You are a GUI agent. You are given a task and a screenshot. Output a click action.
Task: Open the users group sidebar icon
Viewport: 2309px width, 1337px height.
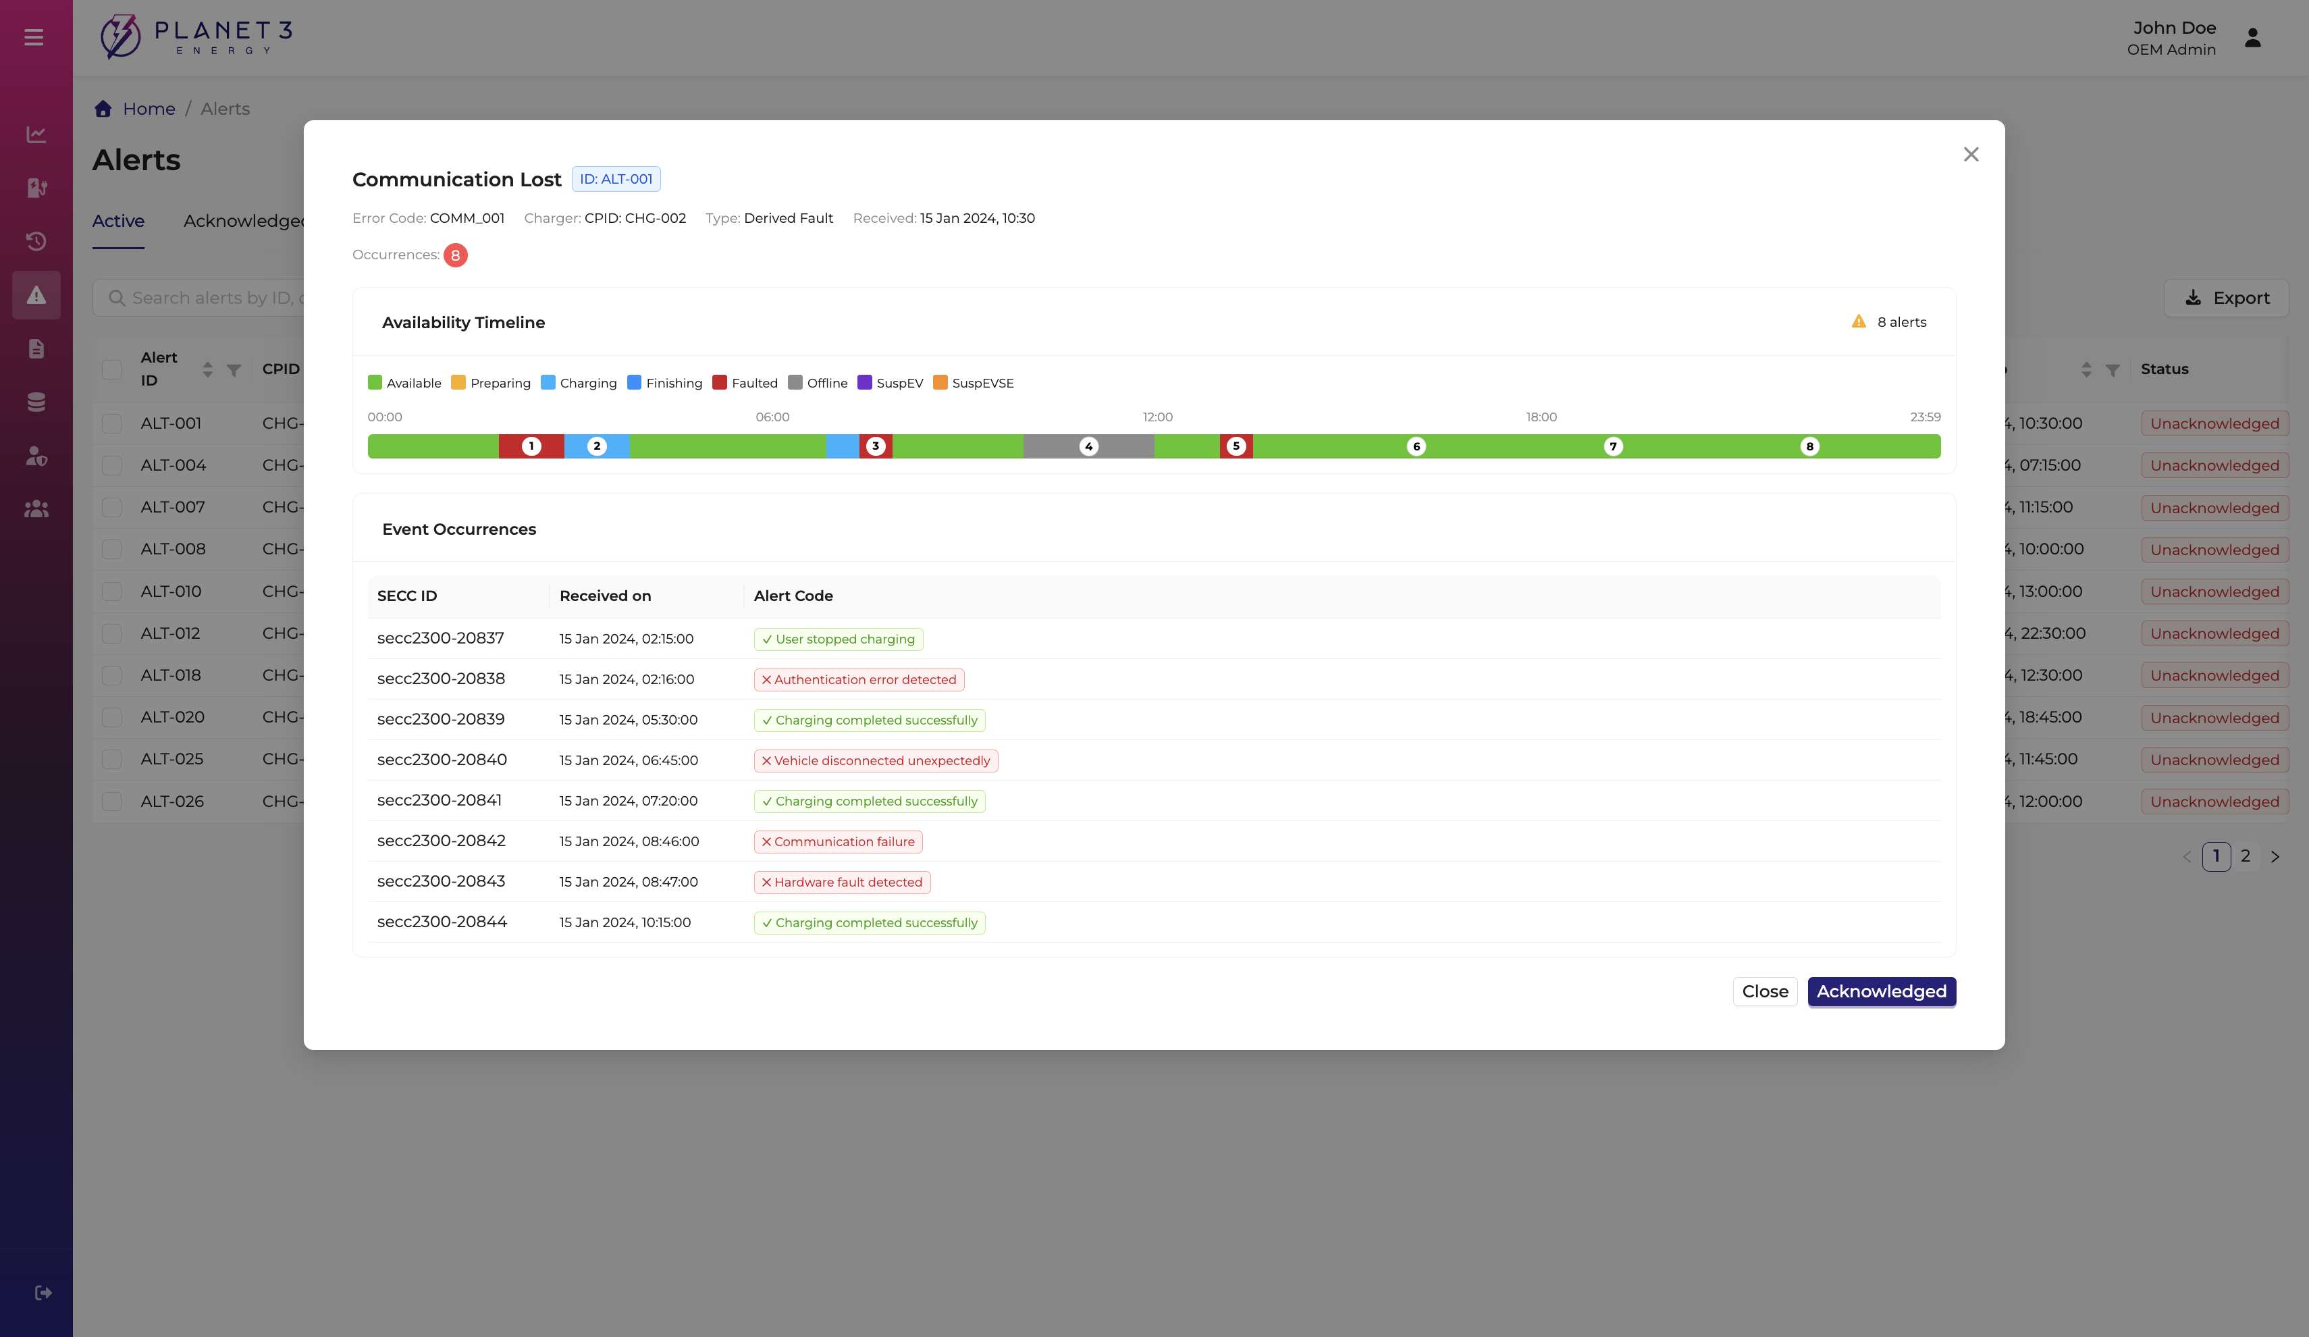click(x=36, y=508)
